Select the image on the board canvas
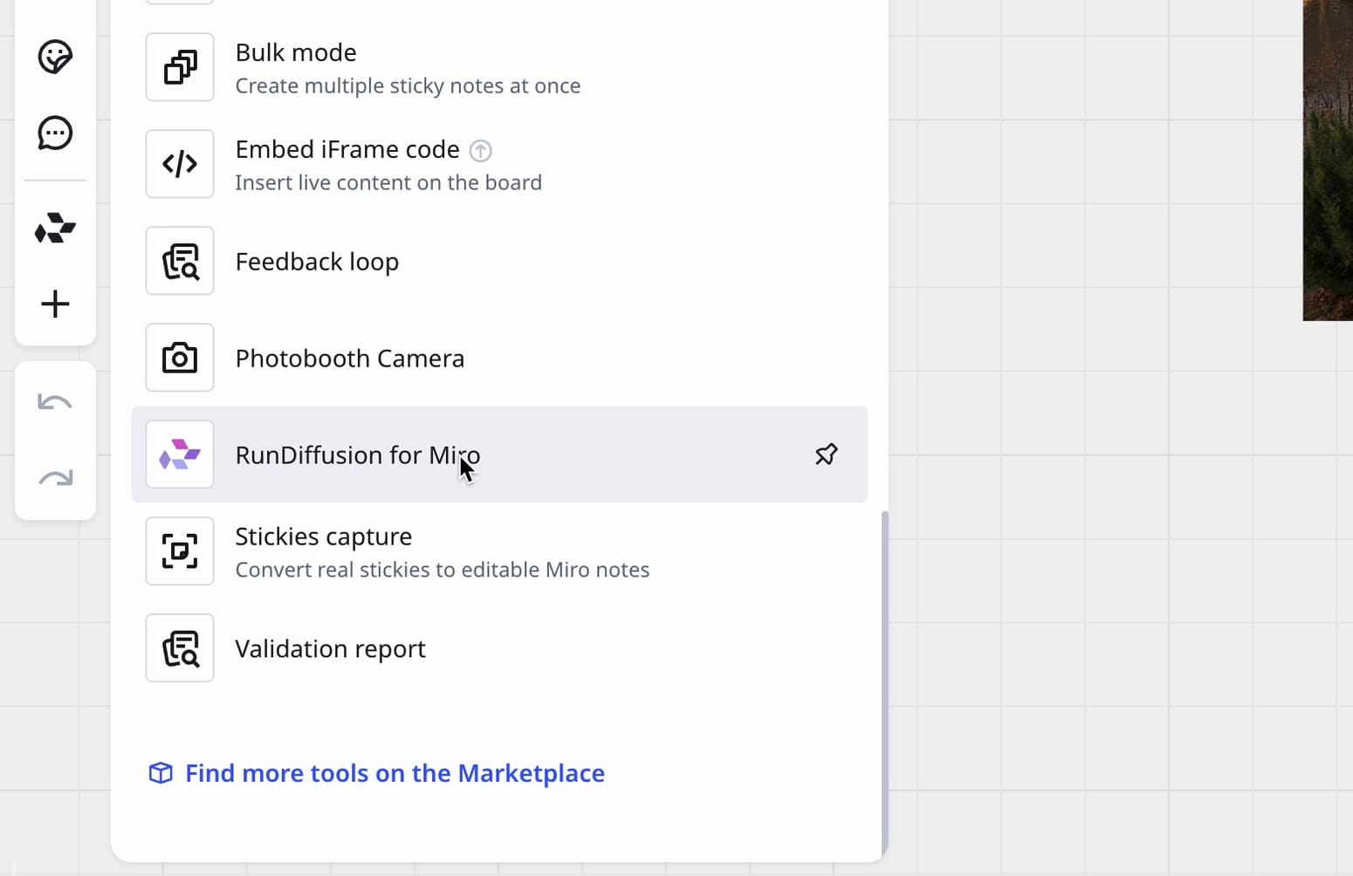This screenshot has height=876, width=1353. coord(1328,161)
